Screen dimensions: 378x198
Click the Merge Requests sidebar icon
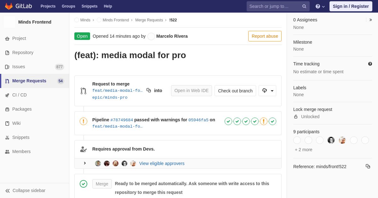coord(7,81)
